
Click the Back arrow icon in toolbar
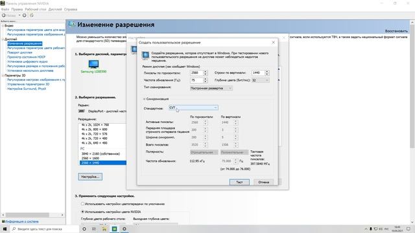(4, 16)
